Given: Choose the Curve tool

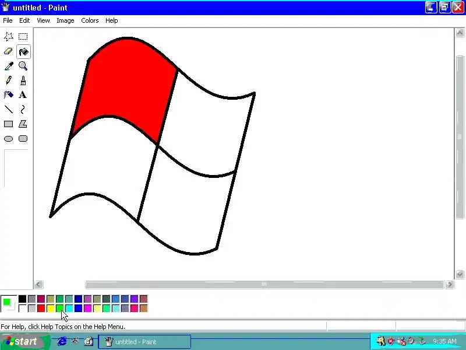Looking at the screenshot, I should 23,110.
